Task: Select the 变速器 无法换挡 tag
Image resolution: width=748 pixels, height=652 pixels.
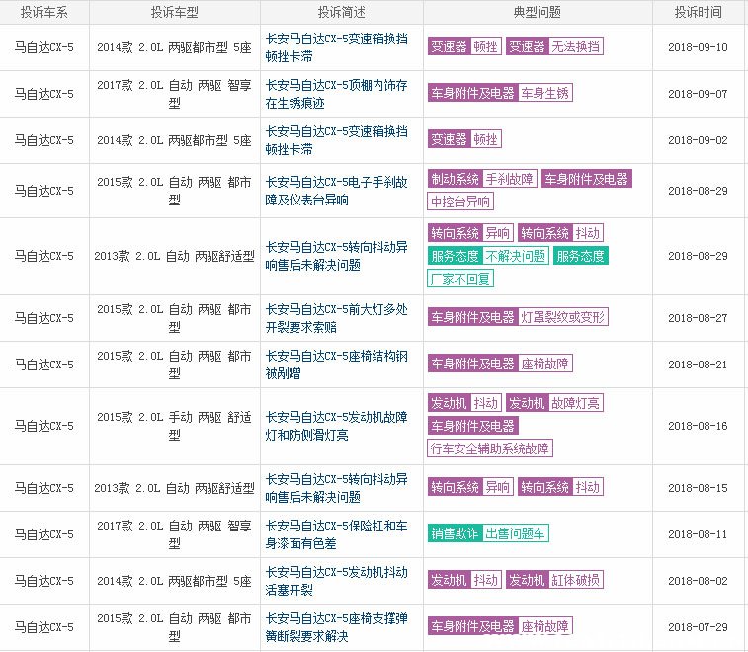Action: 554,46
